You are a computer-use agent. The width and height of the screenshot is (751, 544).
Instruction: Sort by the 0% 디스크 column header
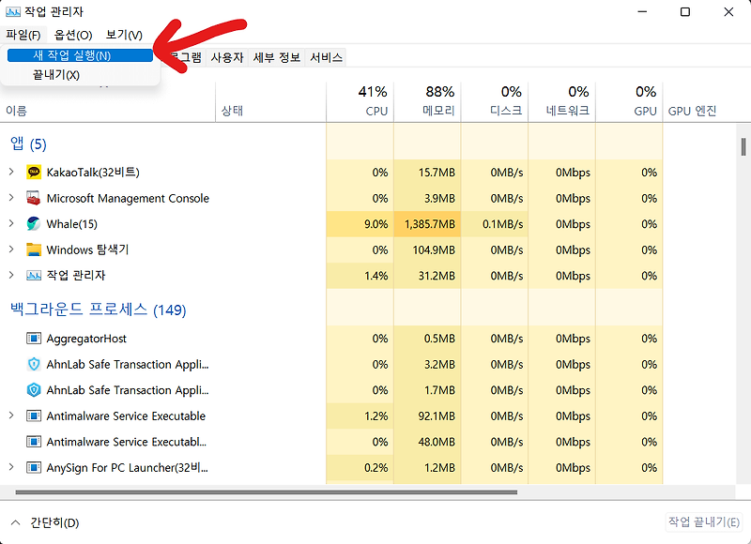click(495, 101)
